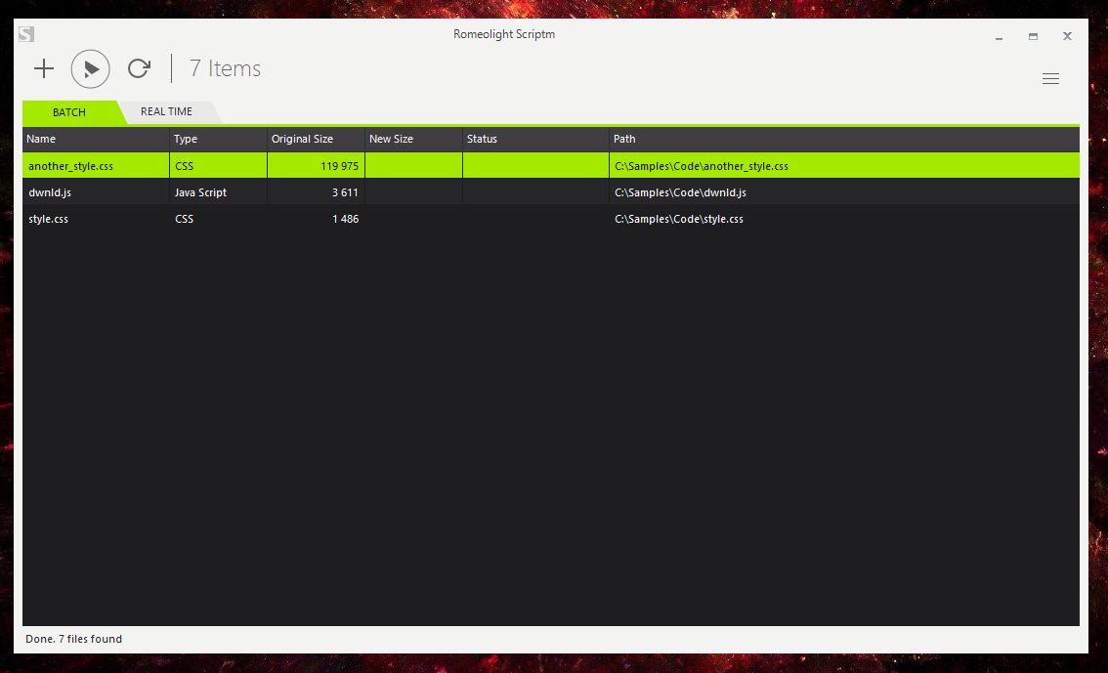Switch to the BATCH tab
Screen dimensions: 1108x673
point(69,112)
